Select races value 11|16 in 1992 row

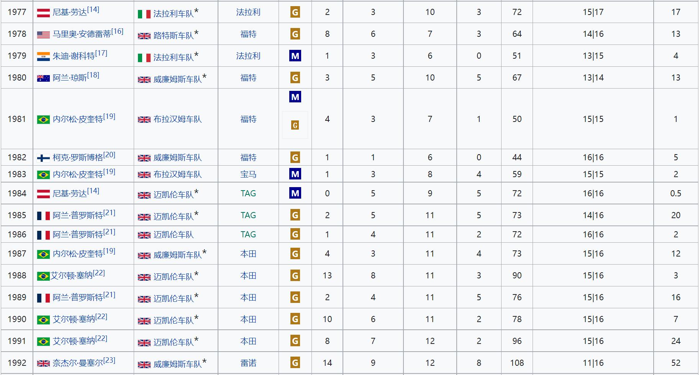(593, 363)
